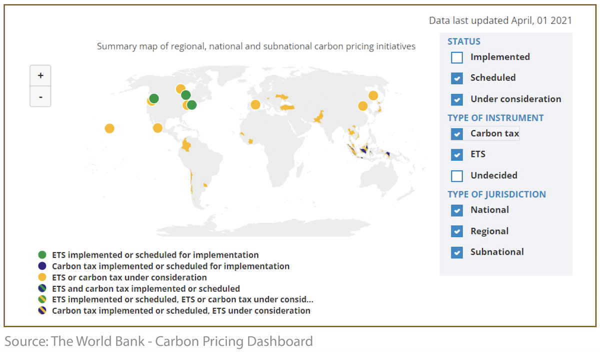Click the truncated 'ETS implemented or scheduled, ETS or carbon tax' legend dot
Screen dimensions: 600x352
pyautogui.click(x=42, y=299)
